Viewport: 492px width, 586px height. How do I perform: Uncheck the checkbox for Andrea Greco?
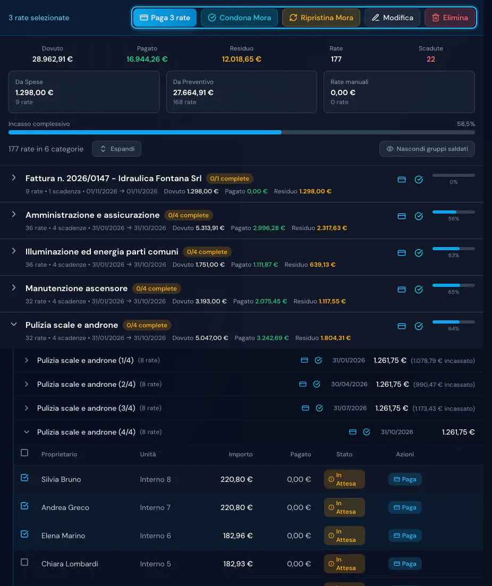[x=24, y=506]
